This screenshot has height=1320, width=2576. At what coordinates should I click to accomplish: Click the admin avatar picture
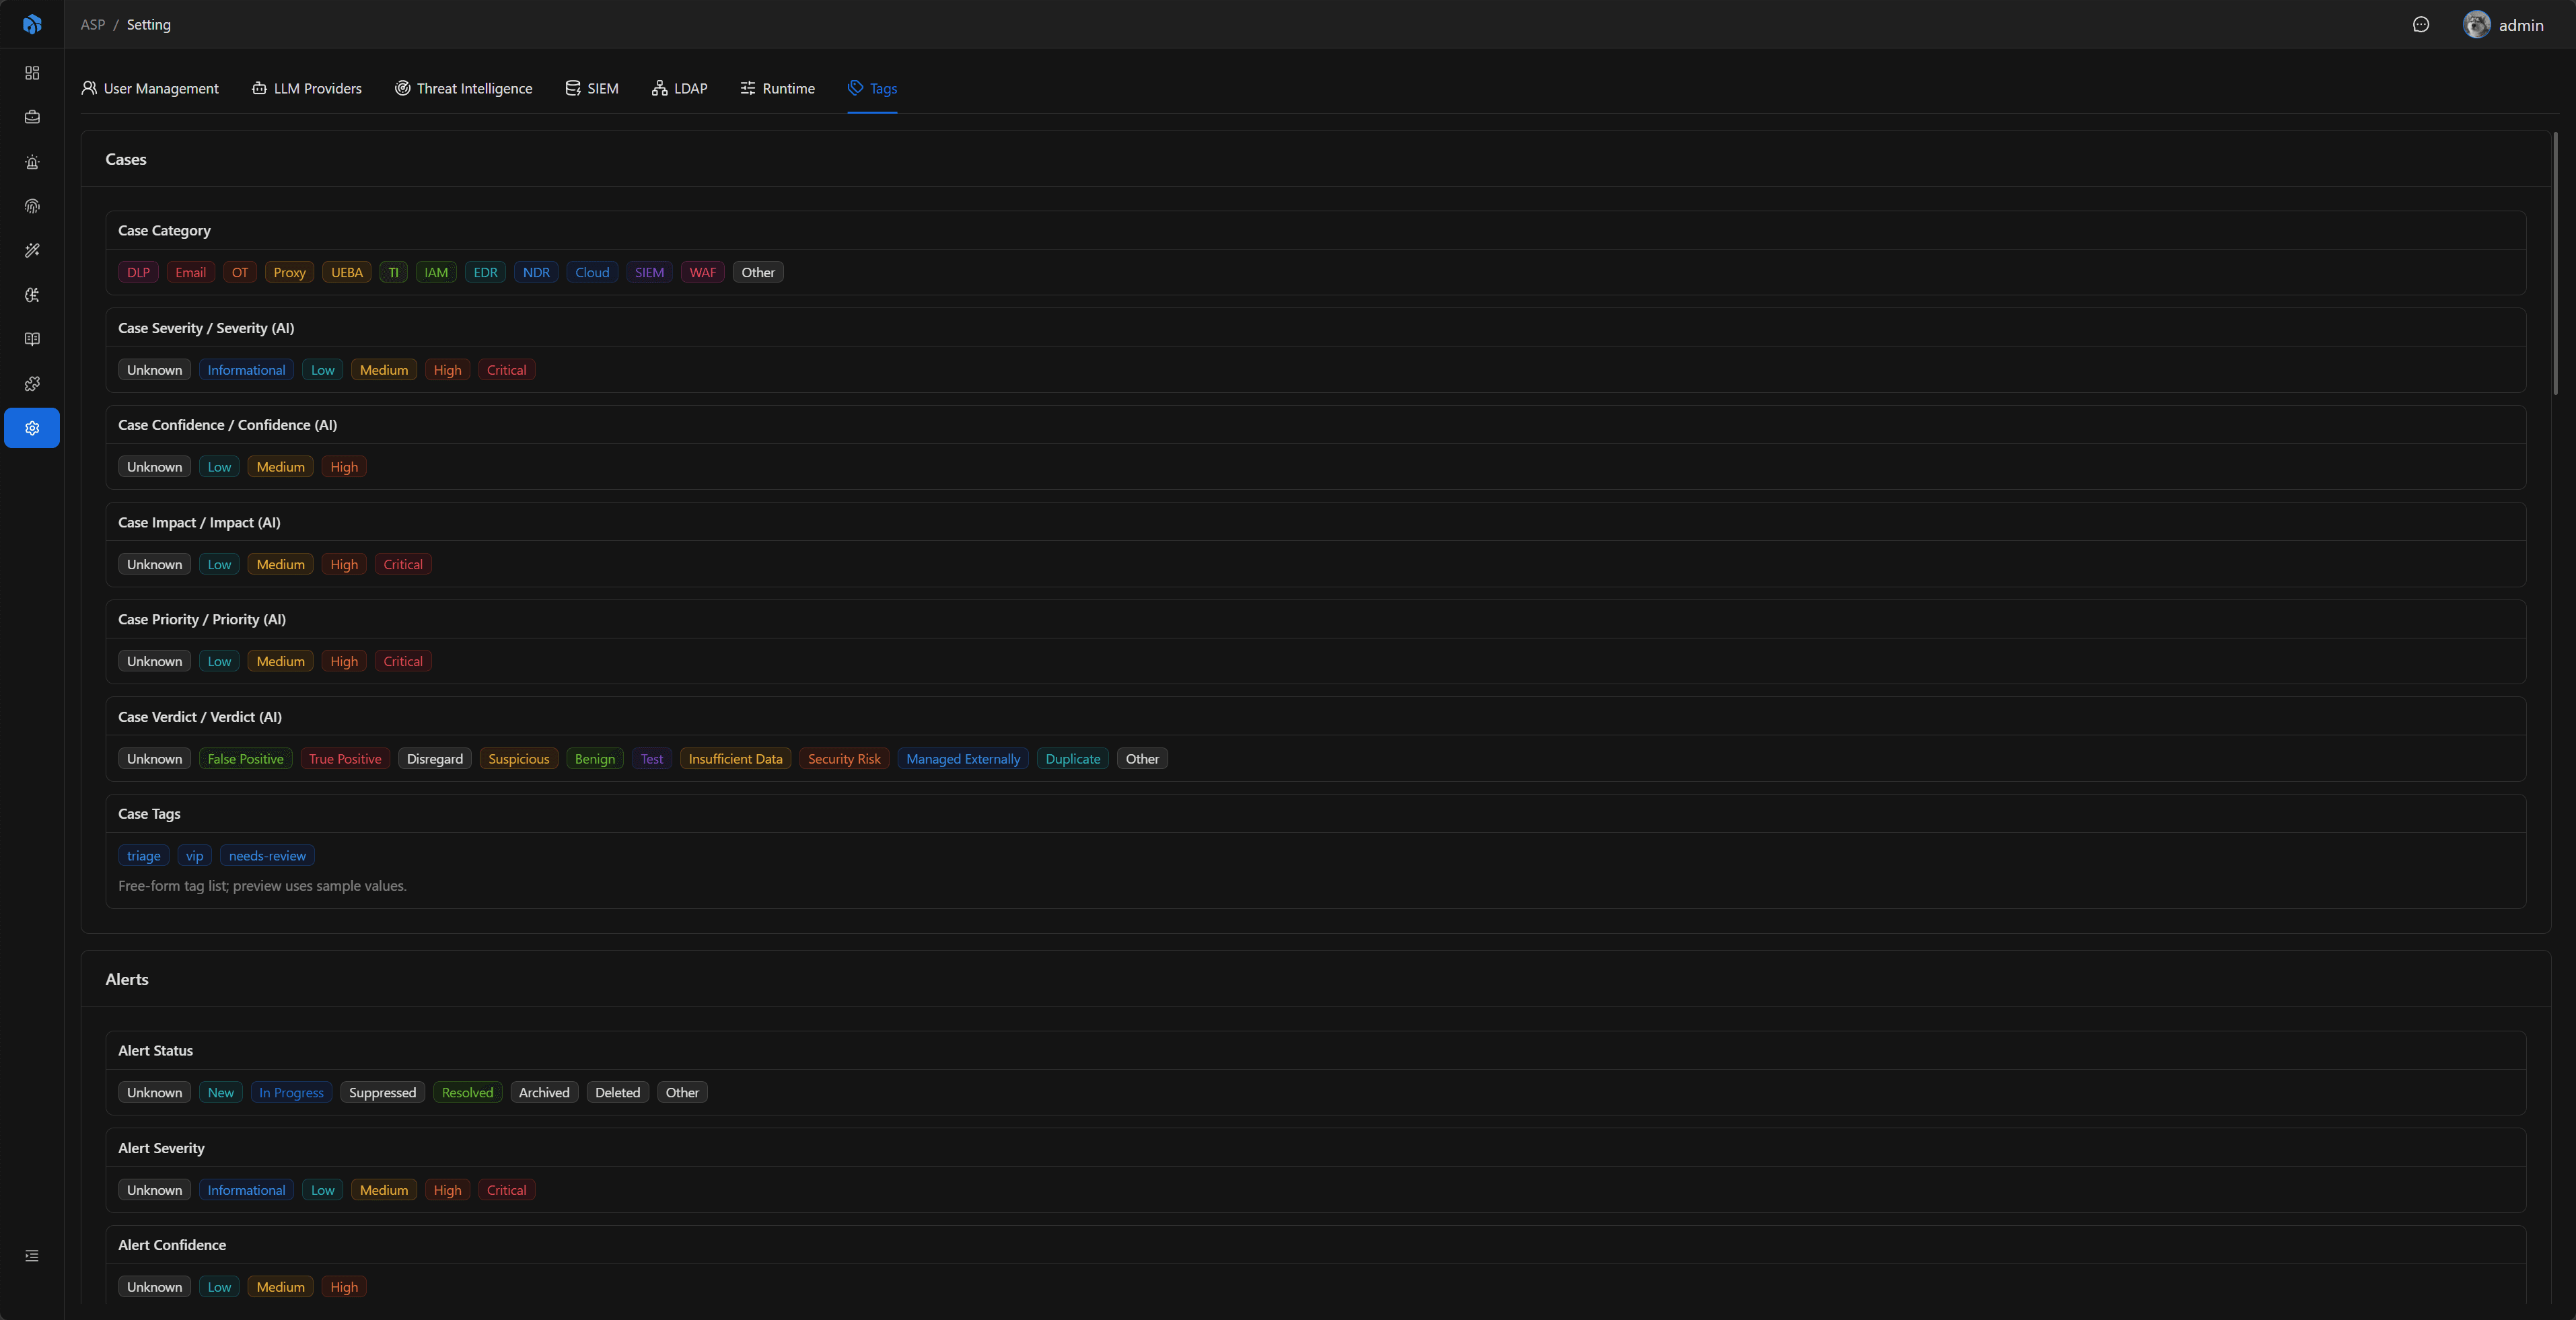[x=2476, y=25]
